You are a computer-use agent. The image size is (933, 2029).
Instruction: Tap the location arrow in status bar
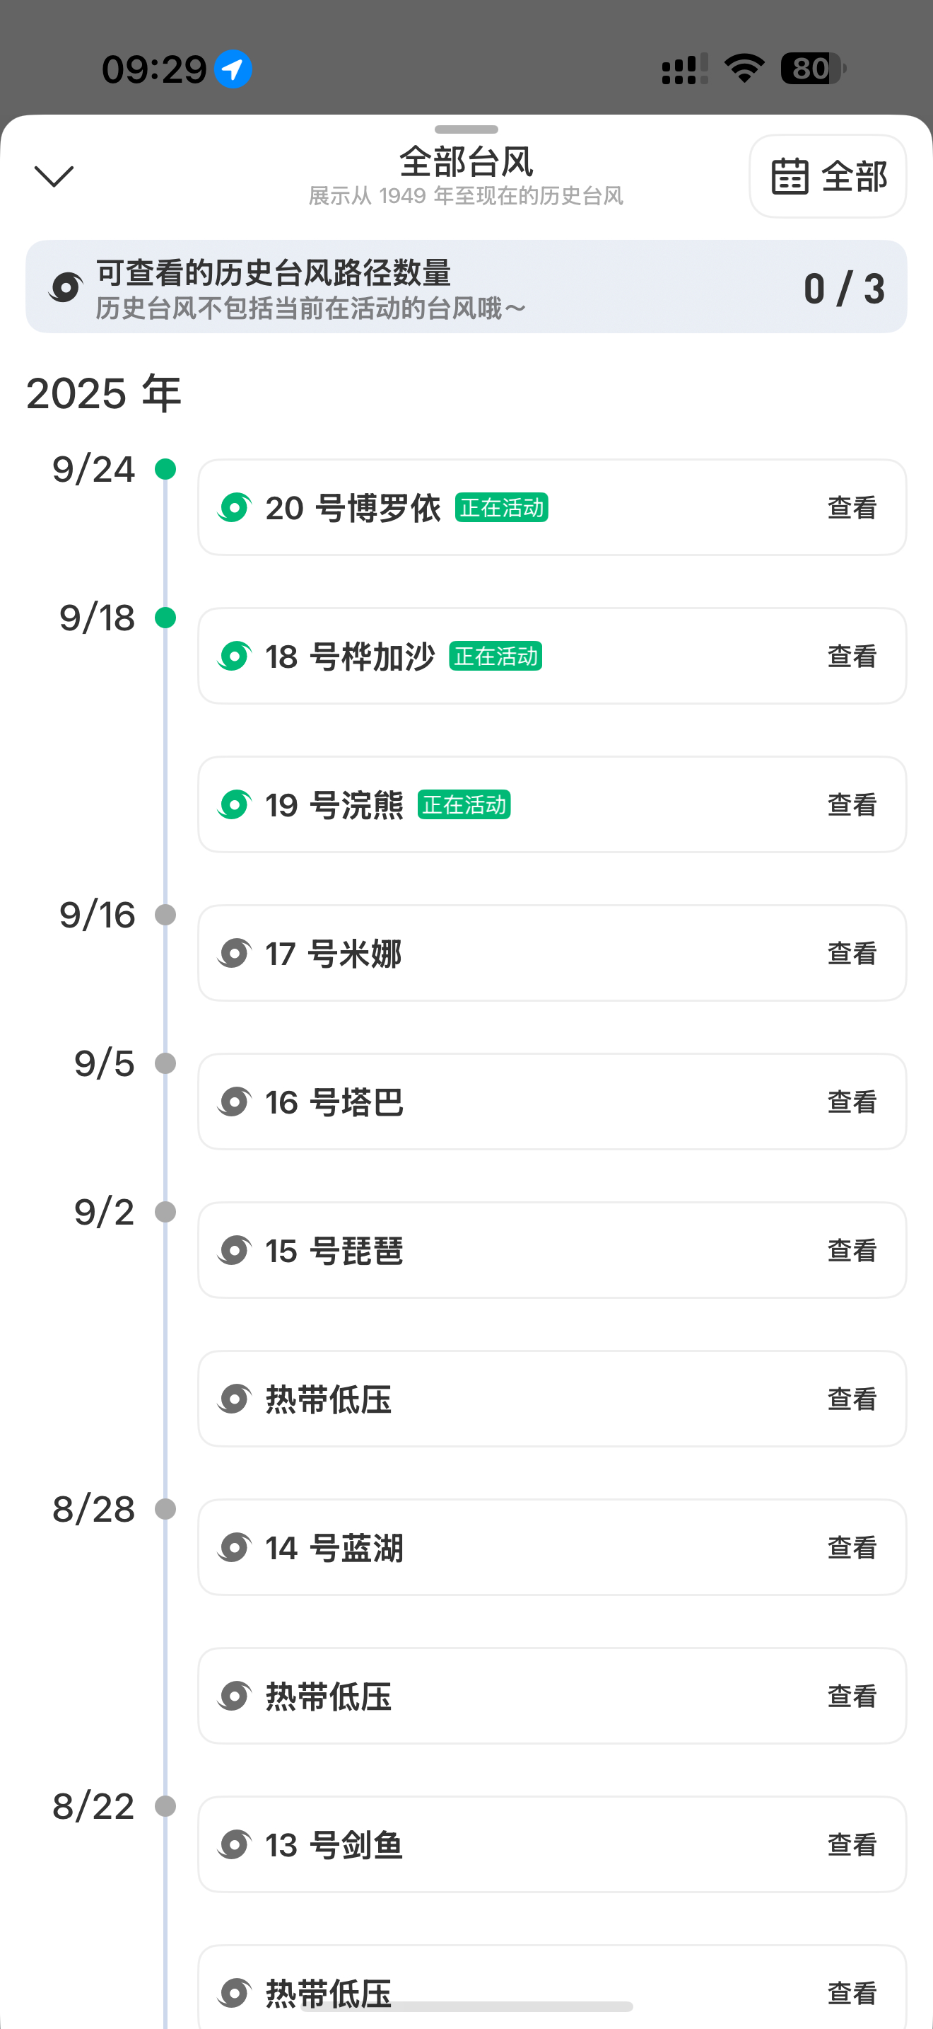tap(234, 69)
